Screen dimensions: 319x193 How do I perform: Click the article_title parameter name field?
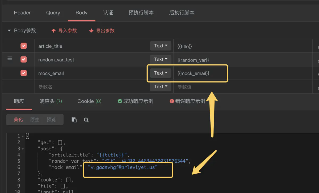92,46
